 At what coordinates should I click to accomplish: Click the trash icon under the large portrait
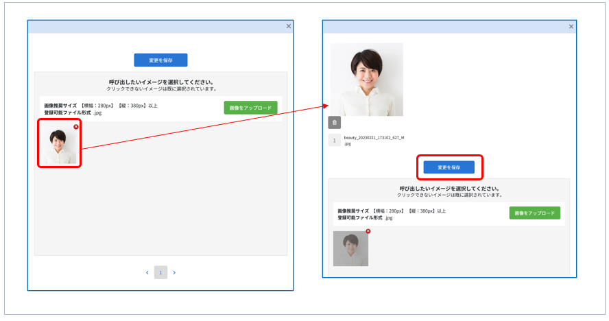pos(334,123)
